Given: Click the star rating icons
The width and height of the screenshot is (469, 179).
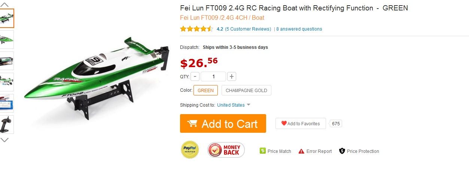Looking at the screenshot, I should (x=197, y=29).
